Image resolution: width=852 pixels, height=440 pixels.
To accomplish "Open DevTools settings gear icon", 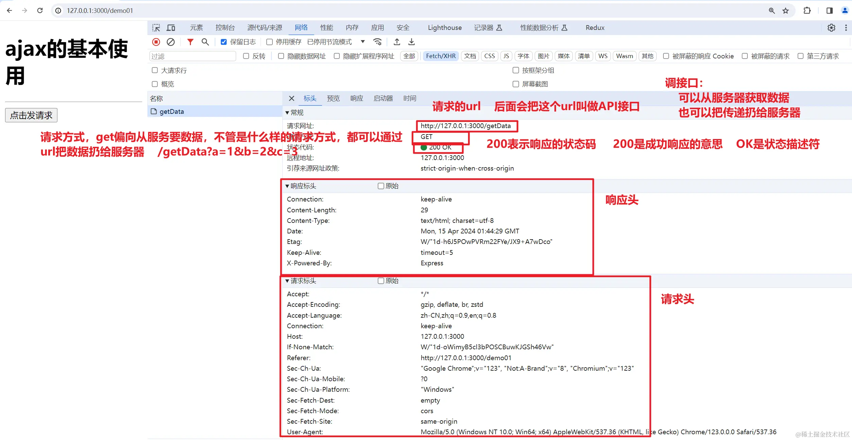I will (831, 28).
